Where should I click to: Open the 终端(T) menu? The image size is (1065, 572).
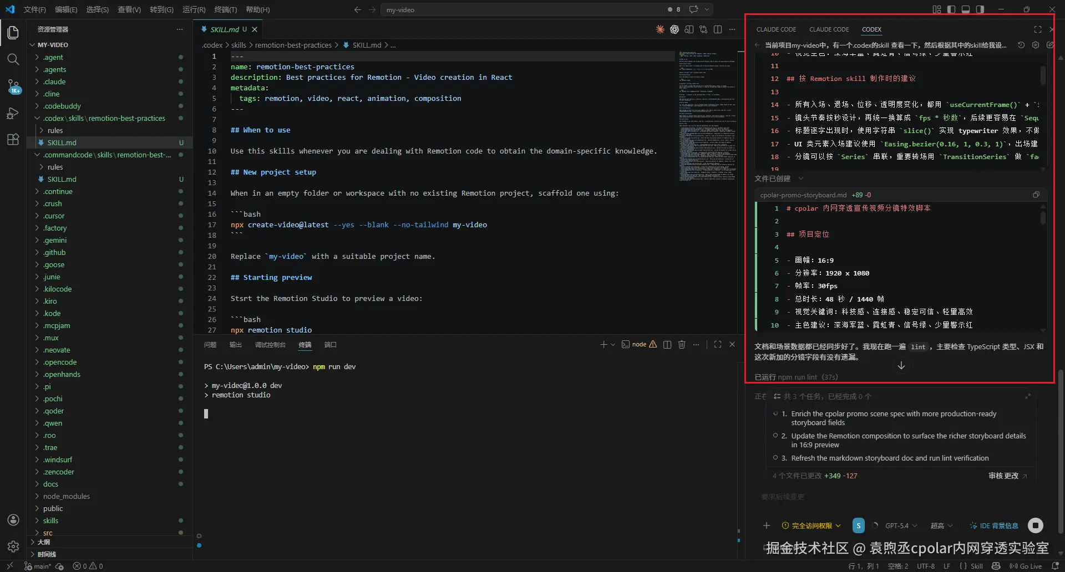tap(226, 9)
